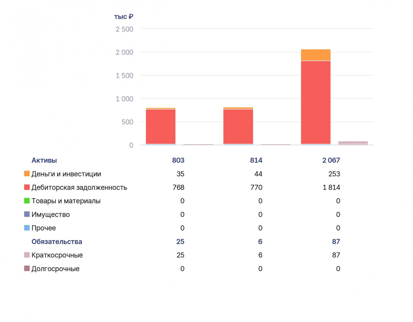Image resolution: width=413 pixels, height=322 pixels.
Task: Click the assets total 814
Action: click(256, 160)
